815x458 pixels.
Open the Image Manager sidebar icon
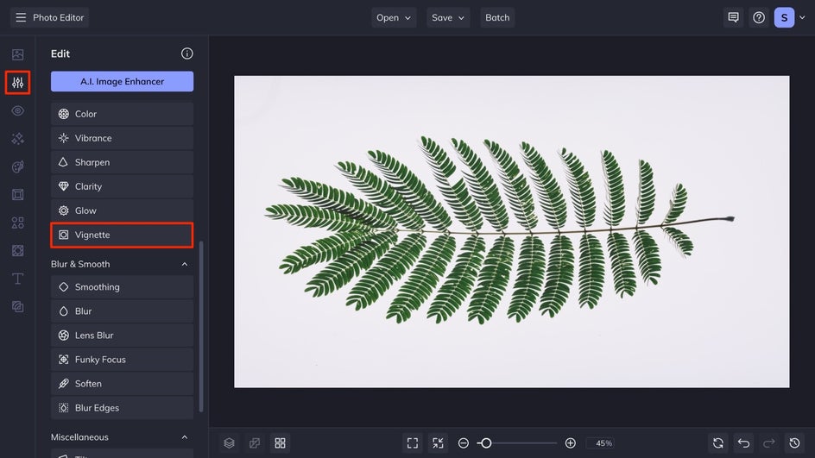point(17,54)
